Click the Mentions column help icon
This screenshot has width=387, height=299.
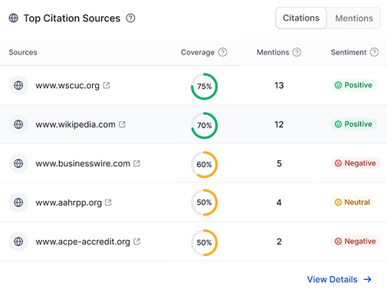(297, 52)
